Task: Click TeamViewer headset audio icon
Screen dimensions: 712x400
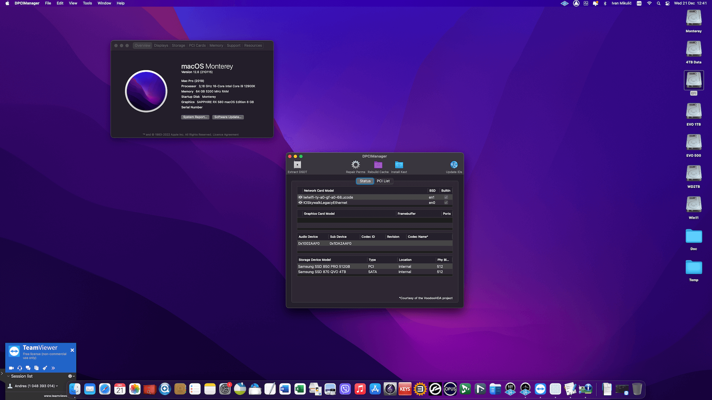Action: [x=20, y=368]
